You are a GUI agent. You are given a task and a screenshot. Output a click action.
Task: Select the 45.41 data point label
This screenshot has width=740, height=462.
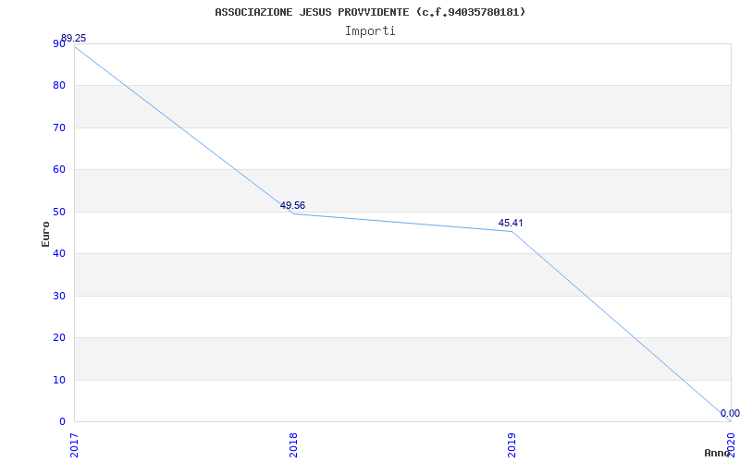pyautogui.click(x=511, y=223)
